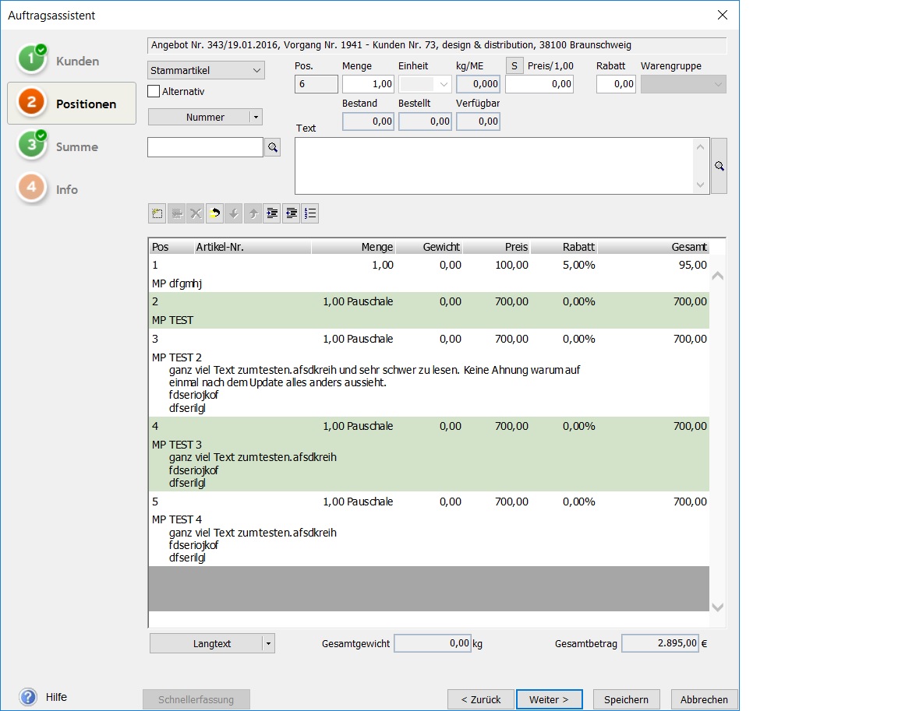This screenshot has height=711, width=898.
Task: Click the renumber positions list icon
Action: tap(309, 213)
